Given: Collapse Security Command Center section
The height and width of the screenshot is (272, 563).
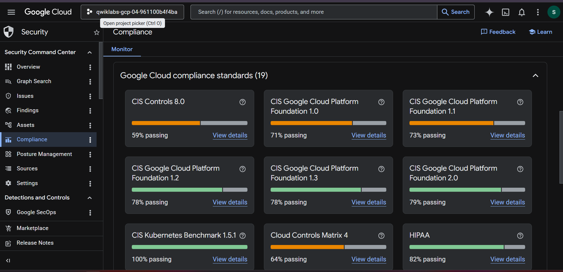Looking at the screenshot, I should click(90, 52).
